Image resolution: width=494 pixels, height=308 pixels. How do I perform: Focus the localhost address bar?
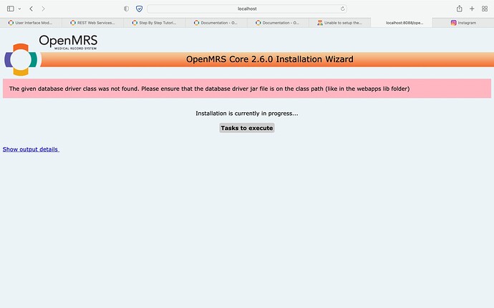point(247,9)
